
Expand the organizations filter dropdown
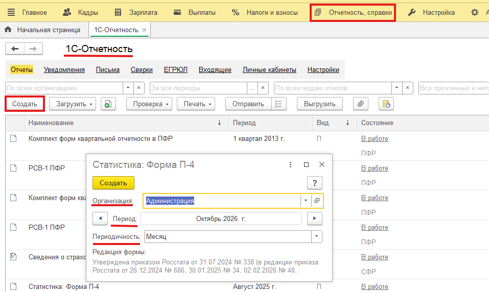[128, 88]
